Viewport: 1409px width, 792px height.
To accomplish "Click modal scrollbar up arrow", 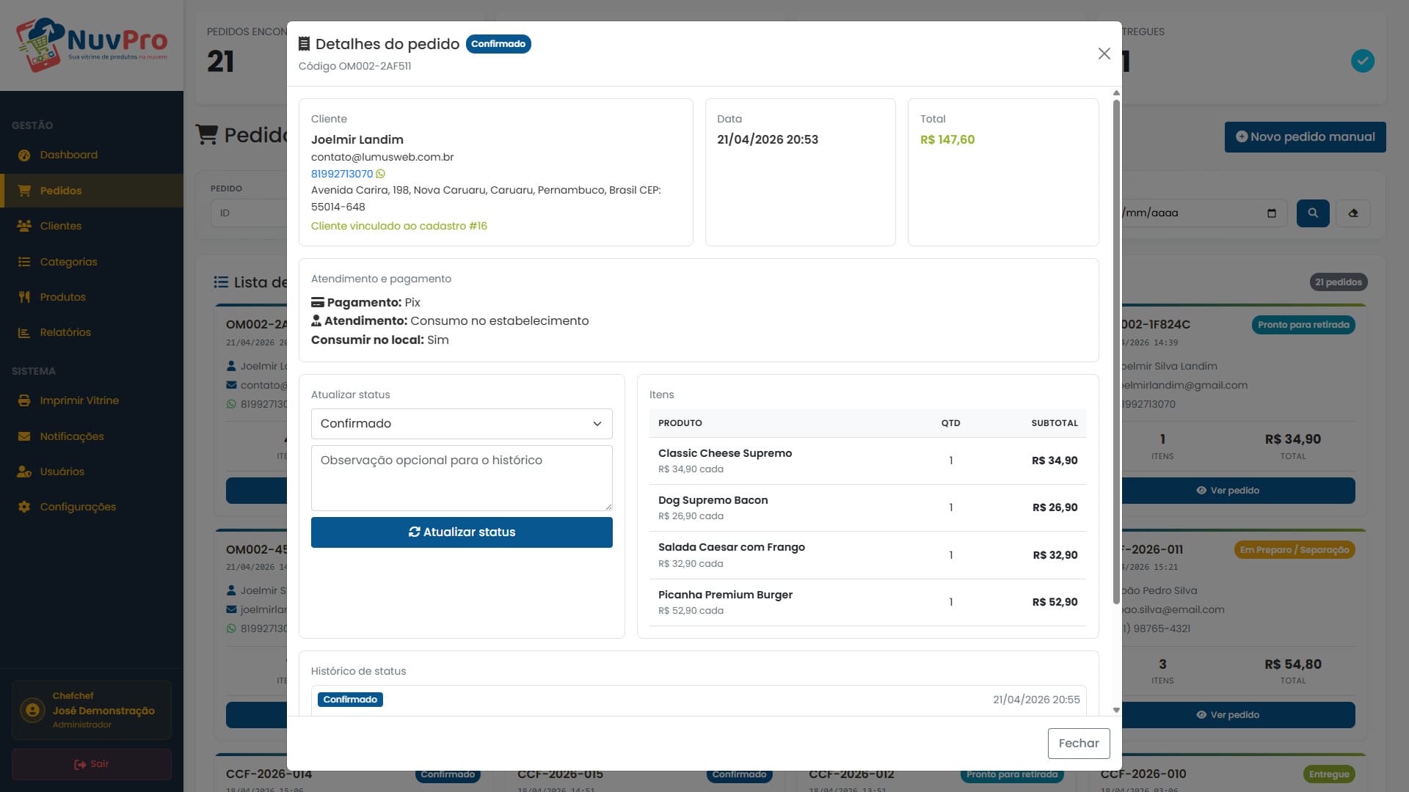I will (1116, 93).
